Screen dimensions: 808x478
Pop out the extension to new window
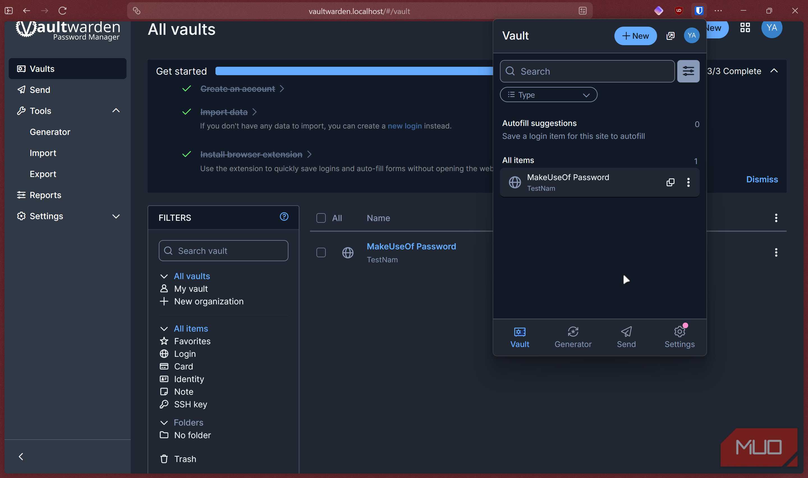(670, 36)
